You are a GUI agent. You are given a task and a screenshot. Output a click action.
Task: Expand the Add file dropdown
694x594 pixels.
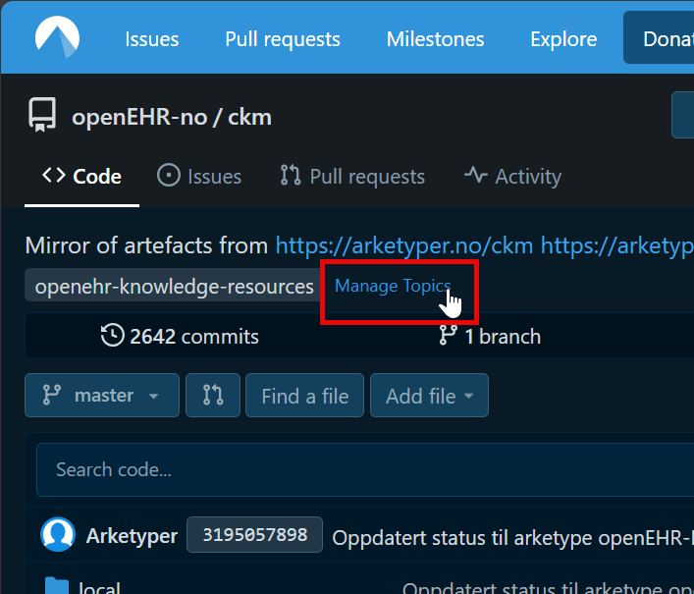click(x=429, y=396)
